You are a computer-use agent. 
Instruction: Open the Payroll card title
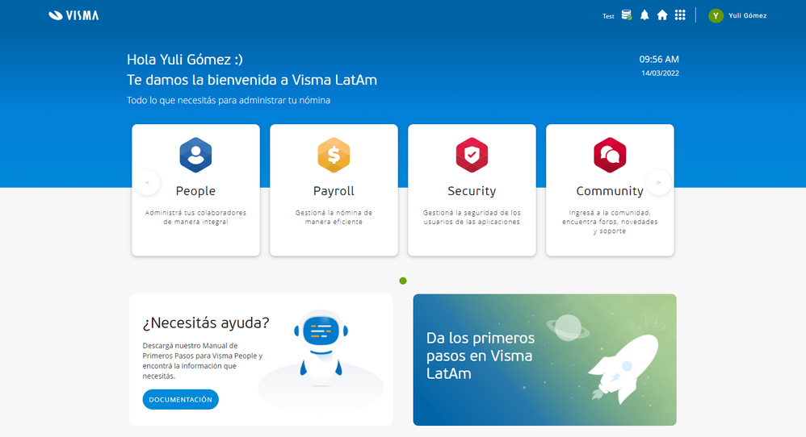(334, 191)
